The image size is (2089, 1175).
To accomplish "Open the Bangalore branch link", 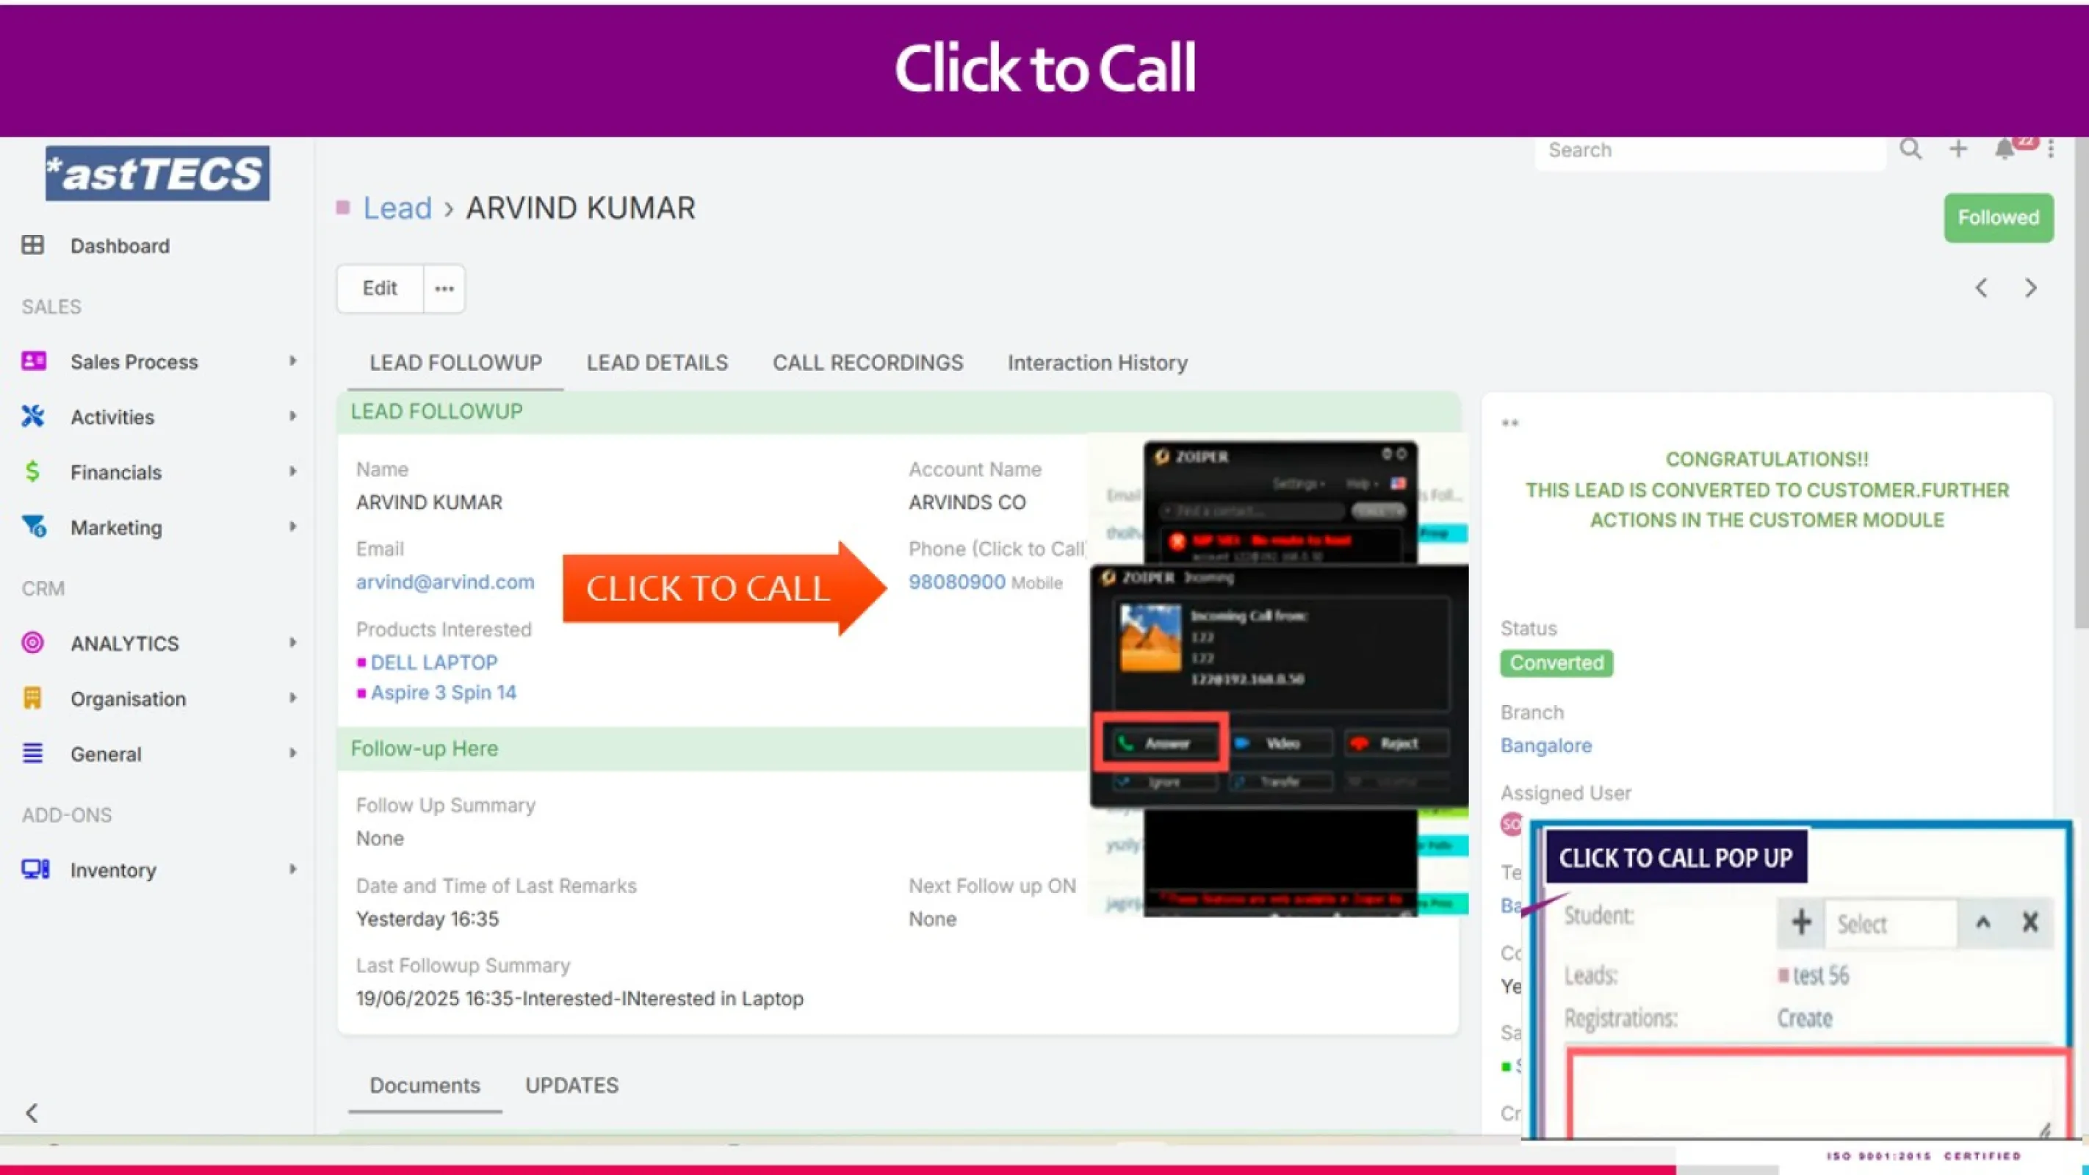I will [x=1545, y=745].
